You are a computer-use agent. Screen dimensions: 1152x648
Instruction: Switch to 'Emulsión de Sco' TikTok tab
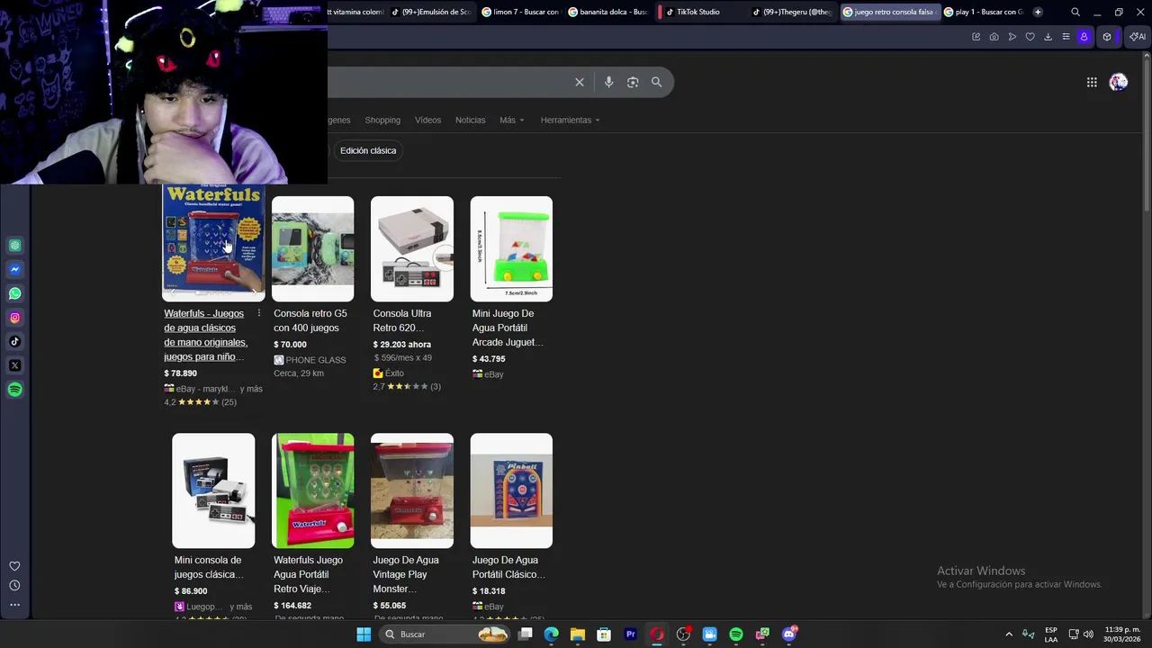coord(431,12)
